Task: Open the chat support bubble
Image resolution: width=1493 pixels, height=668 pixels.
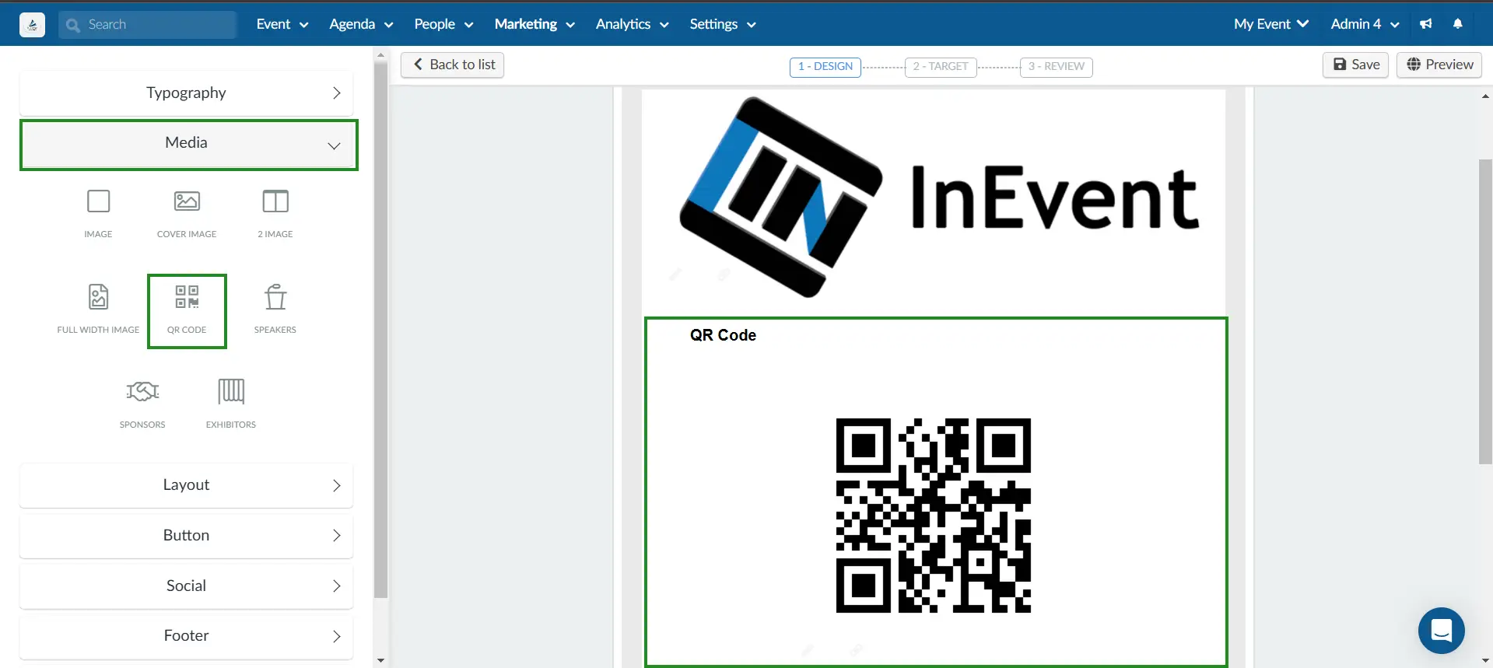Action: (x=1441, y=630)
